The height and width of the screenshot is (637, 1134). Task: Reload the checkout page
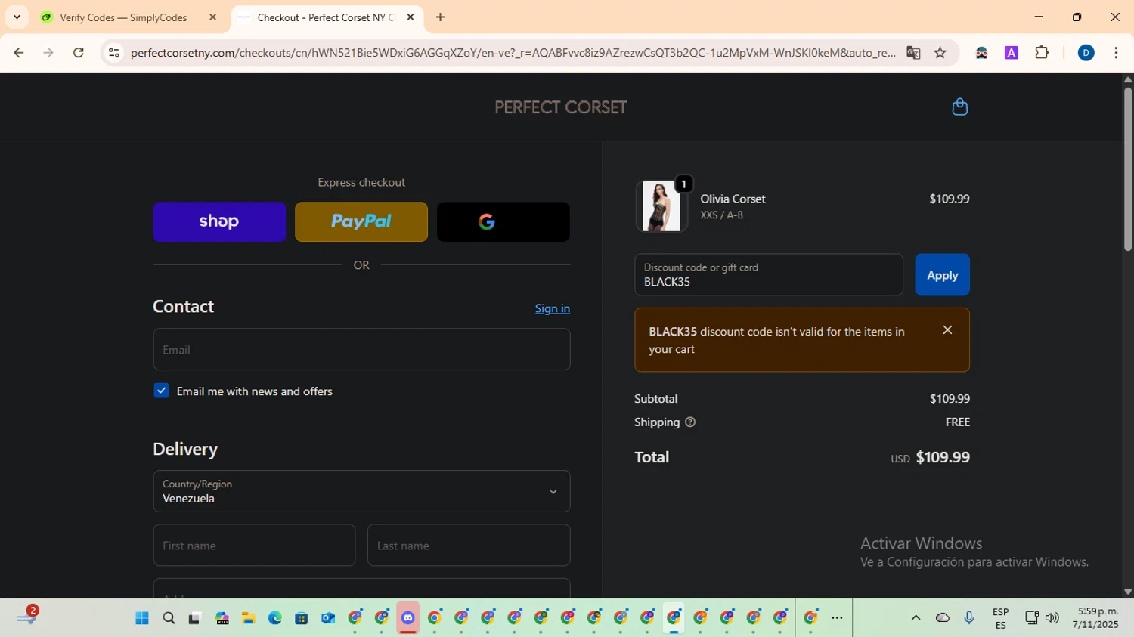coord(79,53)
